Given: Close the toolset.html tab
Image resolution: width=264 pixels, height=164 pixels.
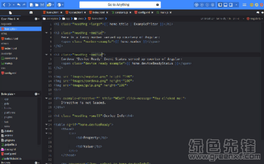Looking at the screenshot, I should (x=85, y=13).
